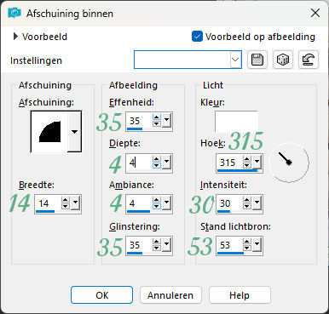Viewport: 329px width, 314px height.
Task: Open the Diepte slider dropdown arrow
Action: coord(167,162)
